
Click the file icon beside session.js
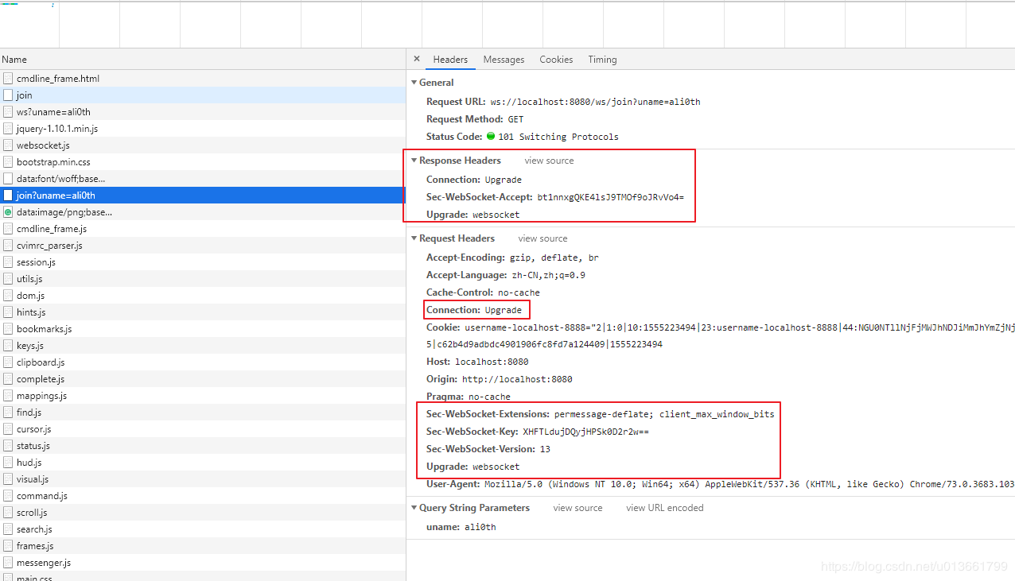coord(8,262)
